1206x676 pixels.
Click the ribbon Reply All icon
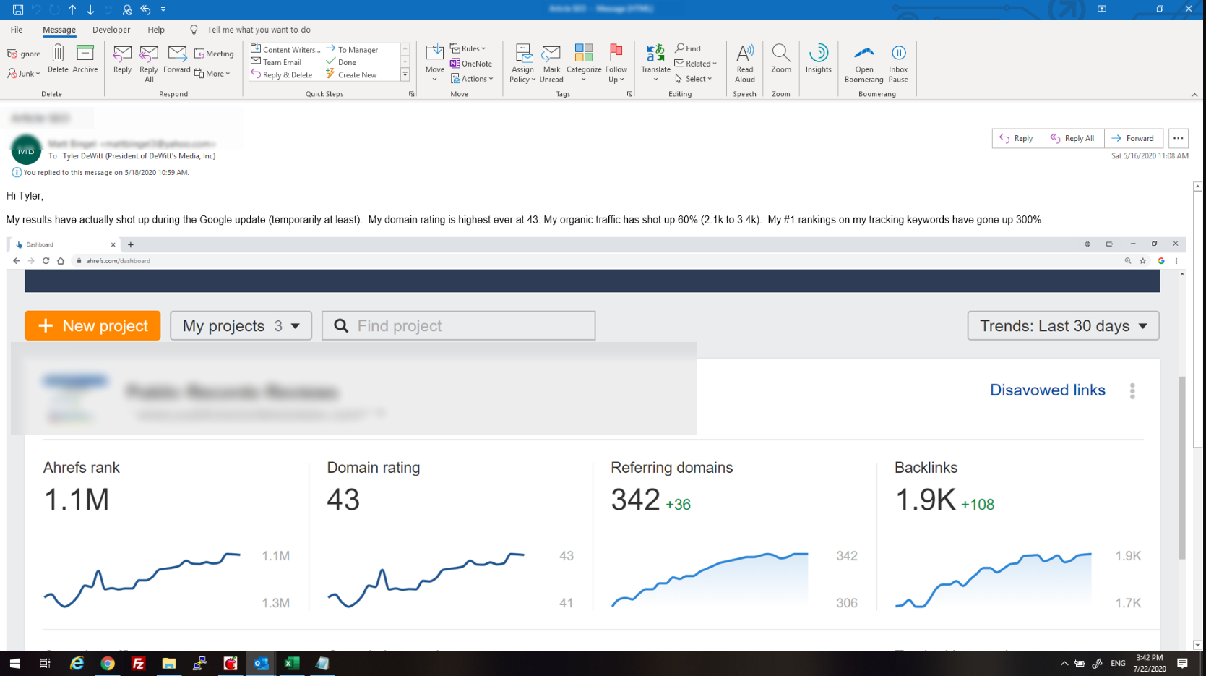coord(149,64)
